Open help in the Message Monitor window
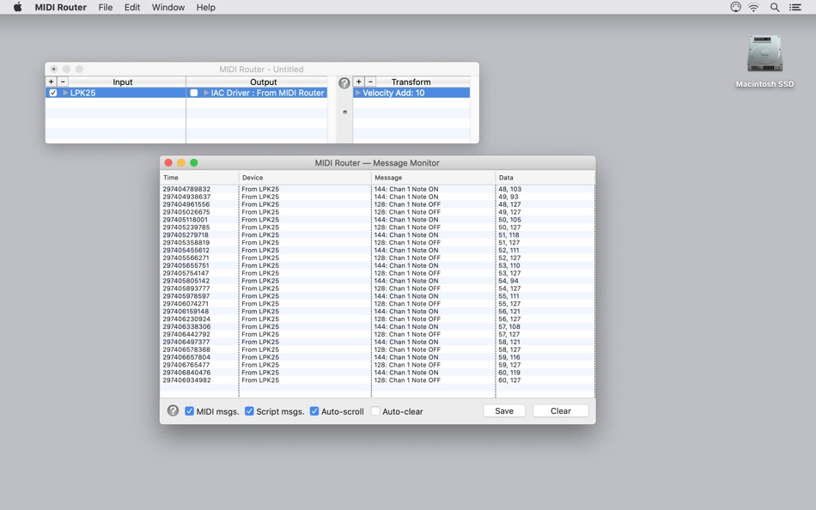This screenshot has width=816, height=510. (x=173, y=410)
